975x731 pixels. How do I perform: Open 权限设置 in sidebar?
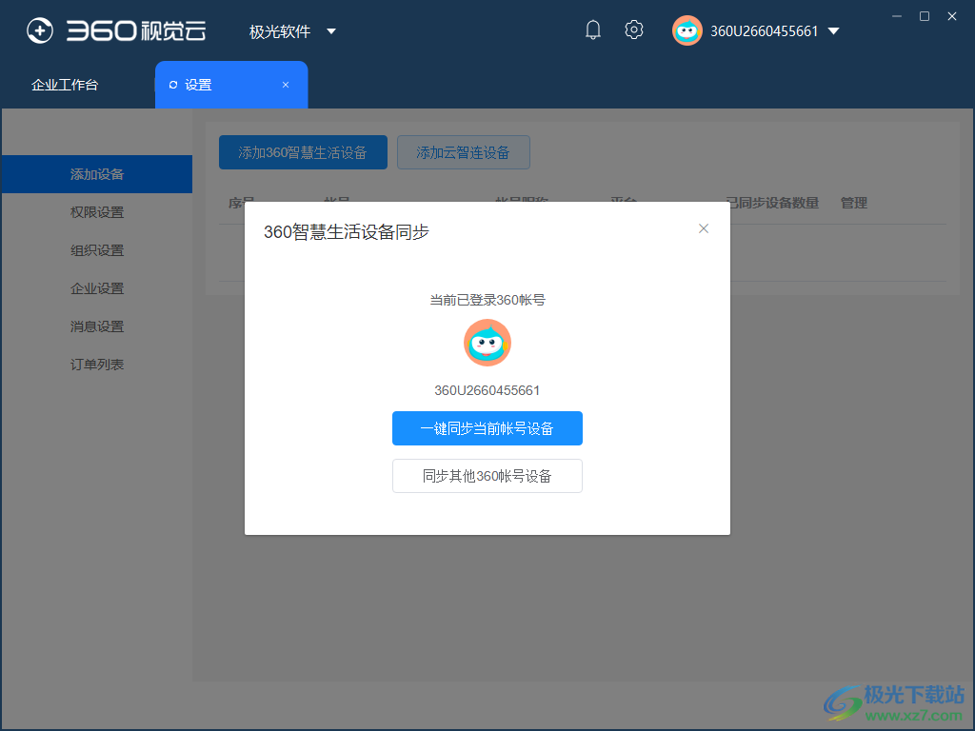[97, 212]
